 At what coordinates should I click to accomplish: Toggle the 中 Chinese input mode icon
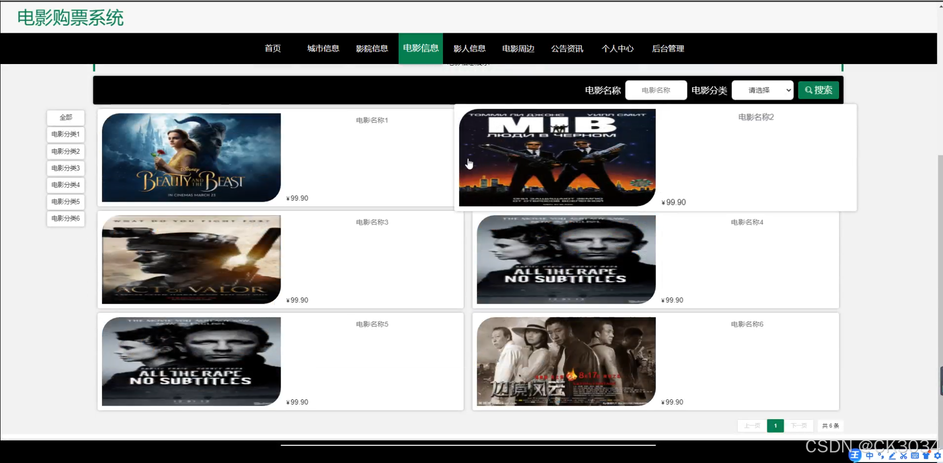point(869,456)
